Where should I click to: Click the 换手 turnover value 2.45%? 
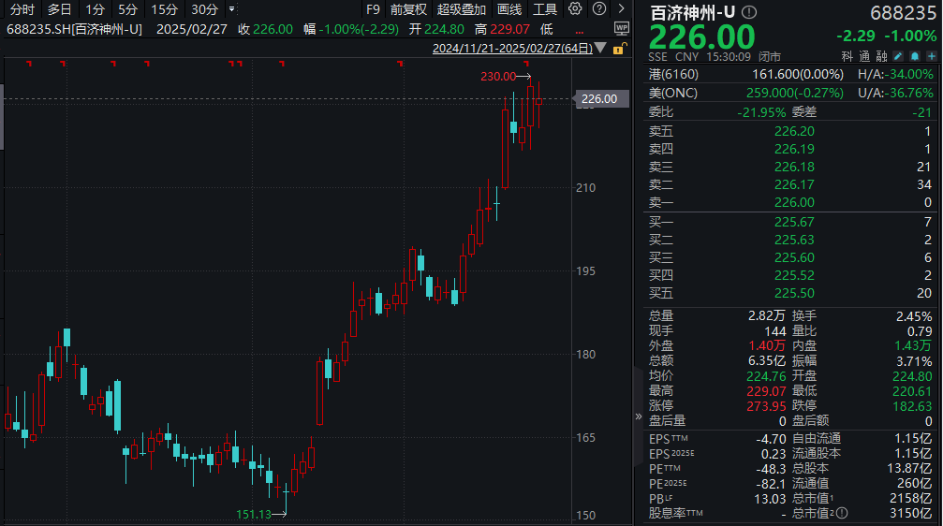coord(914,315)
